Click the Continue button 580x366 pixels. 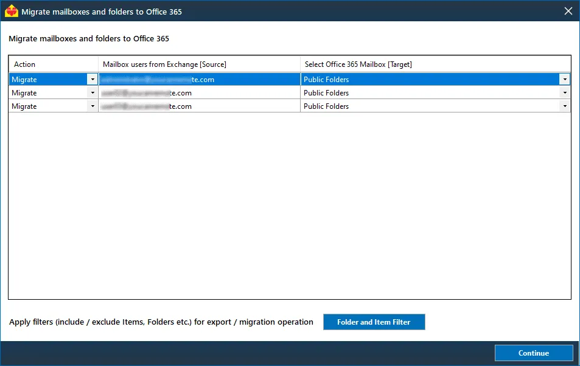(534, 353)
